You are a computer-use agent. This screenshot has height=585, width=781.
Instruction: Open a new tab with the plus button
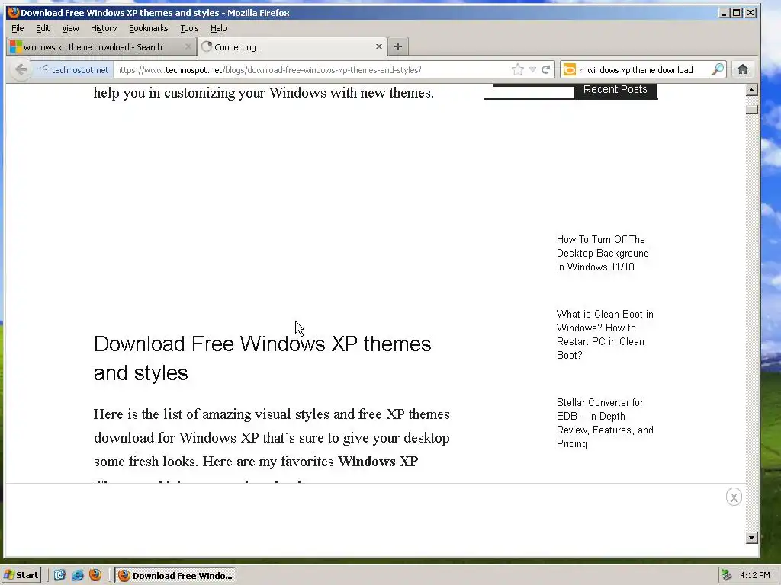[398, 46]
